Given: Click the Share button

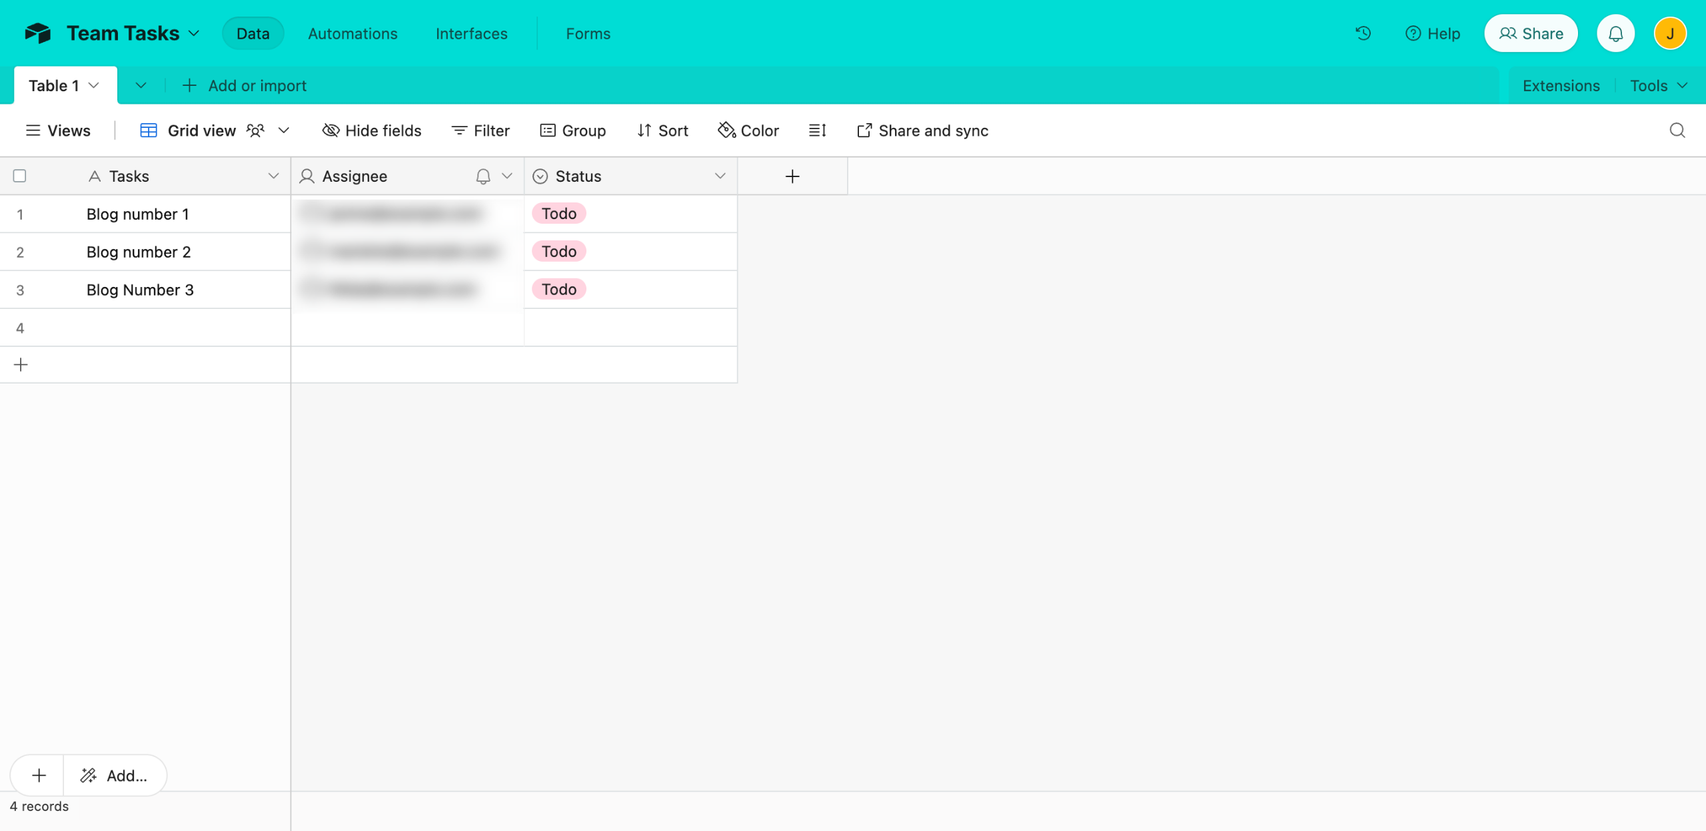Looking at the screenshot, I should pyautogui.click(x=1531, y=33).
